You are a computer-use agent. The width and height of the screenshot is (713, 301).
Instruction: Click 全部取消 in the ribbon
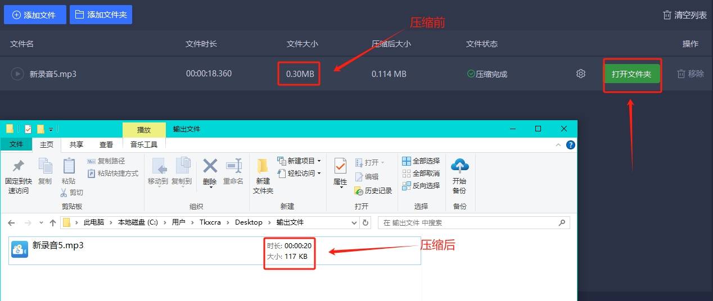421,174
